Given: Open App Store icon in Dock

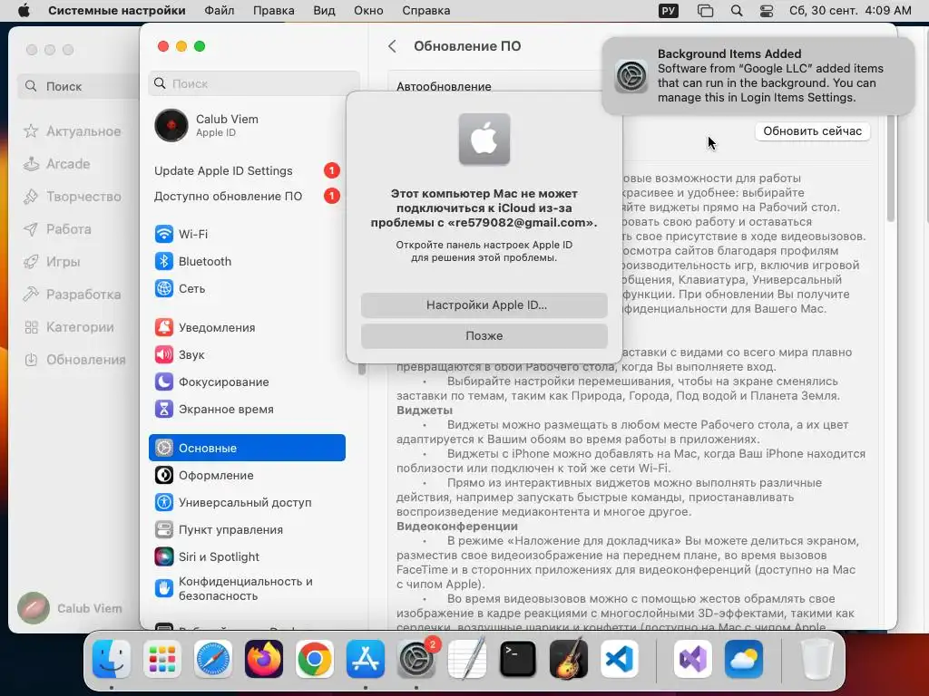Looking at the screenshot, I should tap(366, 659).
